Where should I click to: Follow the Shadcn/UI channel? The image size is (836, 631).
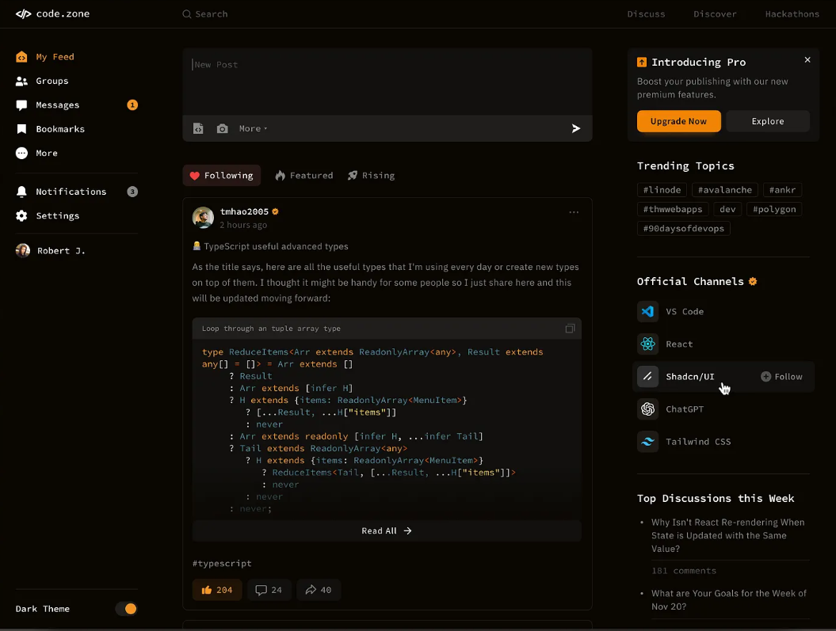pos(781,377)
